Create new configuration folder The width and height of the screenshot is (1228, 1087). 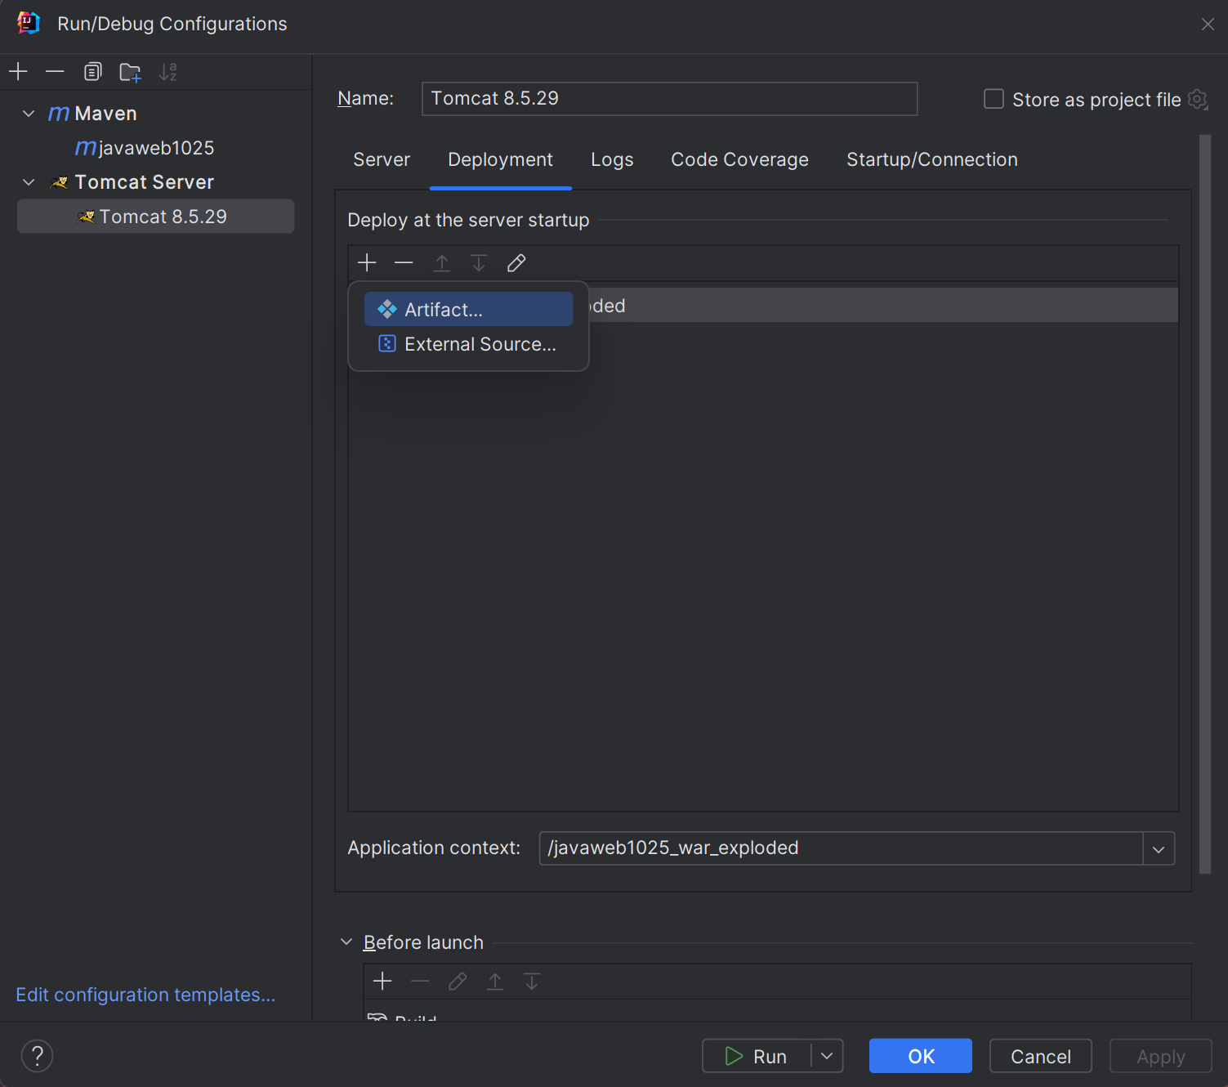pos(130,72)
